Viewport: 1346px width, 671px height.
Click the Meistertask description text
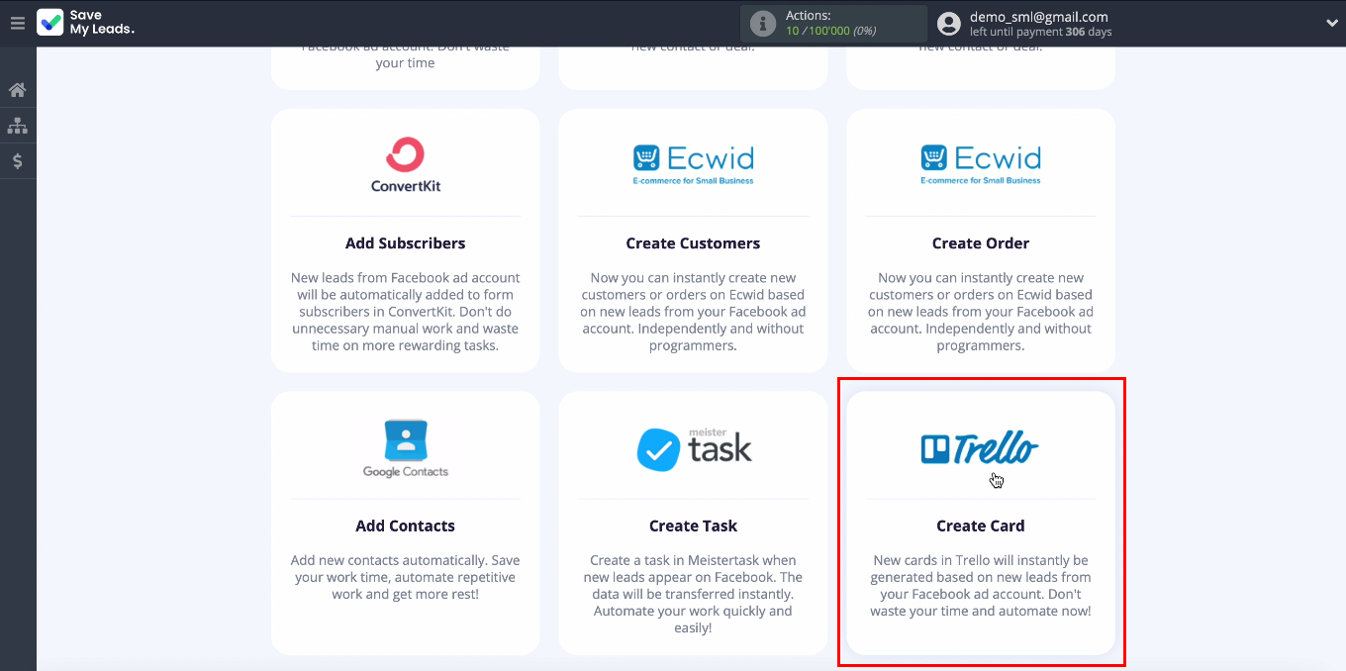[x=693, y=594]
